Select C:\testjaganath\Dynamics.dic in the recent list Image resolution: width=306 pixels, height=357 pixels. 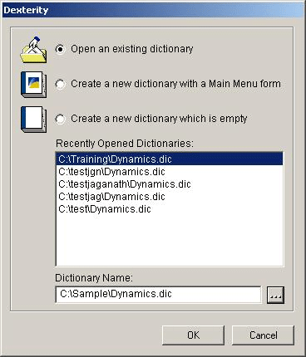(x=170, y=184)
